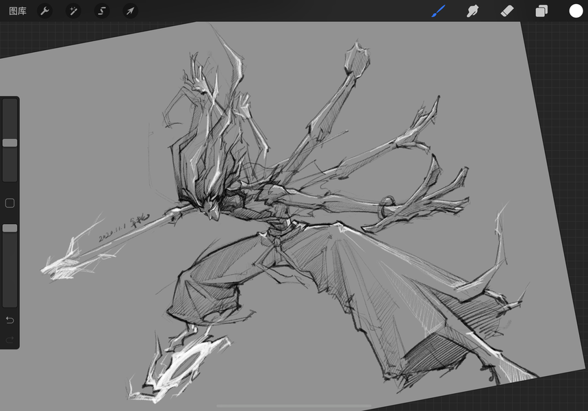Open the Layers panel
Screen dimensions: 588x411
tap(541, 11)
